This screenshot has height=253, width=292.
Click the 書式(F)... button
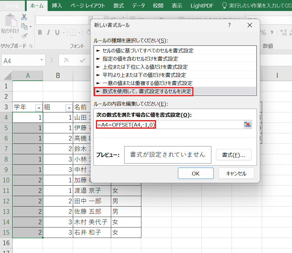[x=234, y=155]
